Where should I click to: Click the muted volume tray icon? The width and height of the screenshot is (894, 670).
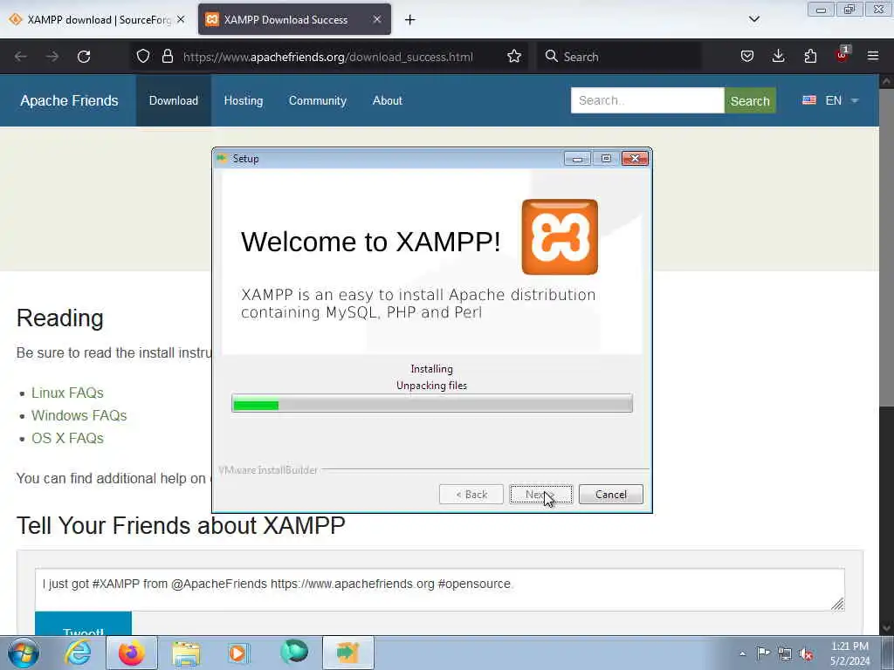pyautogui.click(x=806, y=653)
